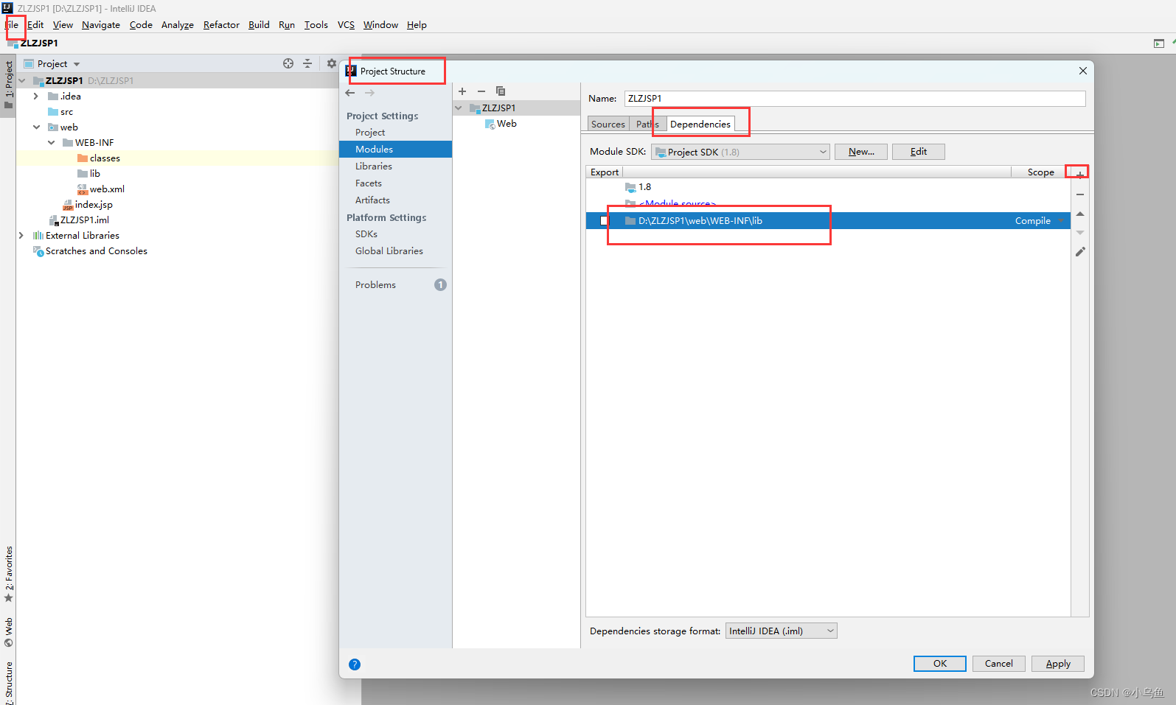The height and width of the screenshot is (705, 1176).
Task: Expand External Libraries node
Action: [x=21, y=236]
